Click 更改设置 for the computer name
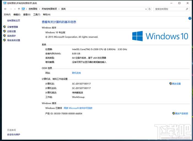The image size is (193, 141). click(176, 84)
